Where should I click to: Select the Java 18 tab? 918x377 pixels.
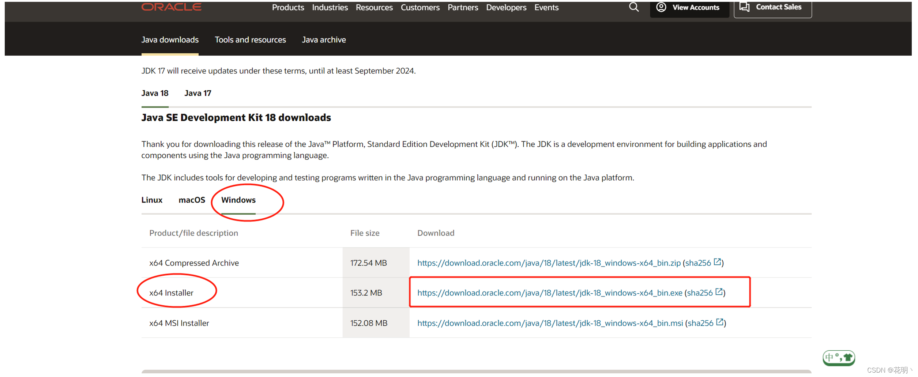[155, 93]
